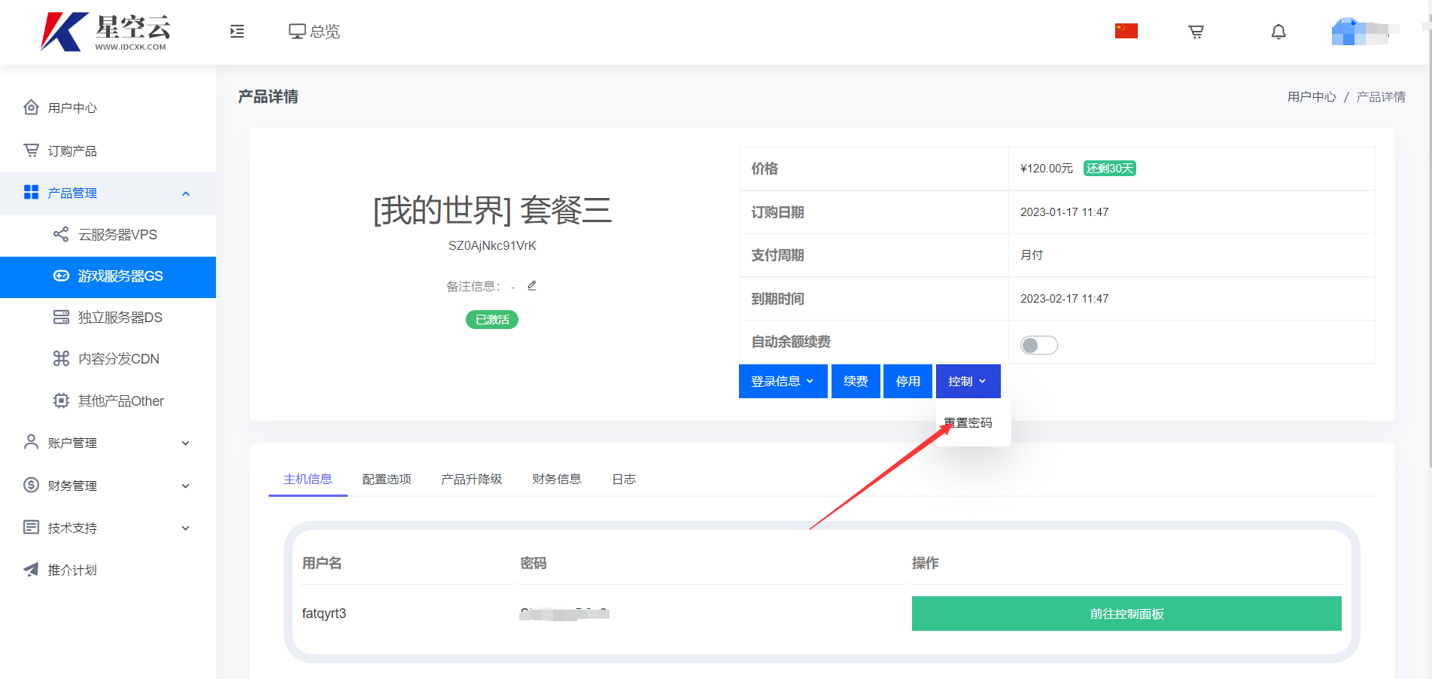This screenshot has width=1432, height=679.
Task: Click the paper plane icon beside 推介计划
Action: [x=31, y=569]
